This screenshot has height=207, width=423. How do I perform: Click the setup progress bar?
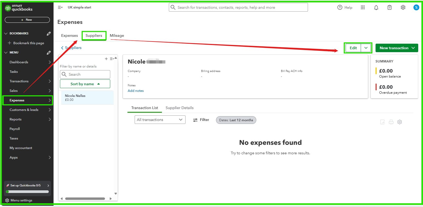tap(27, 192)
